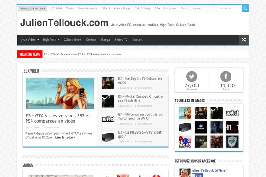Open the Manga menu item

tap(105, 40)
